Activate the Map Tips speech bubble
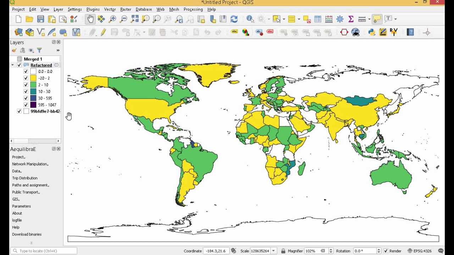 click(x=377, y=19)
